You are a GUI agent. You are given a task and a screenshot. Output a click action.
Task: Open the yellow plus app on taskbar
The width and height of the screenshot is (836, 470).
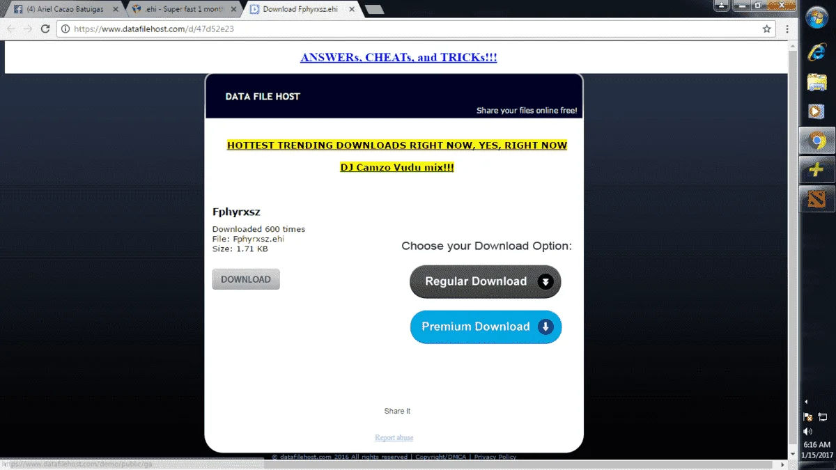click(x=816, y=170)
